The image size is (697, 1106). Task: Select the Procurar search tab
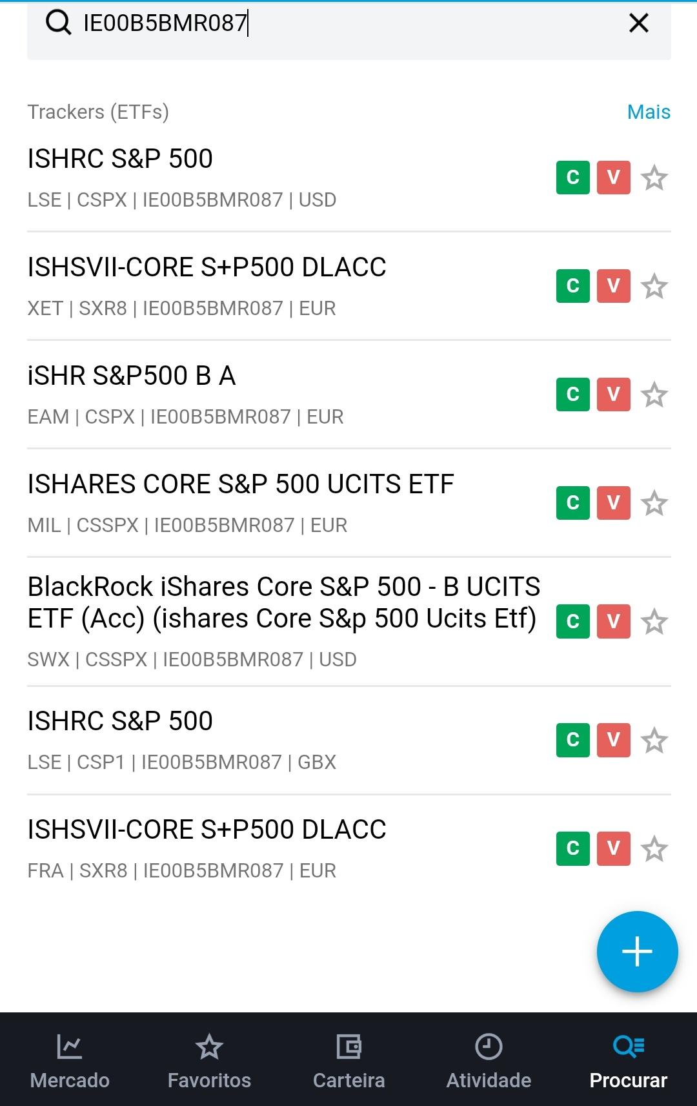coord(628,1060)
